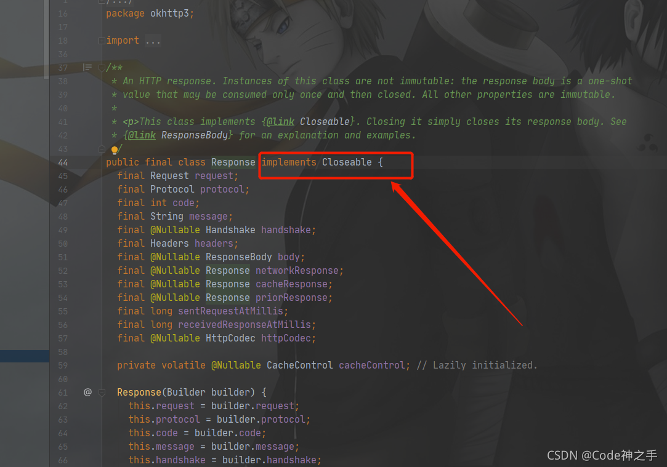Click the 'receivedResponseAtMillis' field name
Viewport: 667px width, 467px height.
(x=245, y=325)
